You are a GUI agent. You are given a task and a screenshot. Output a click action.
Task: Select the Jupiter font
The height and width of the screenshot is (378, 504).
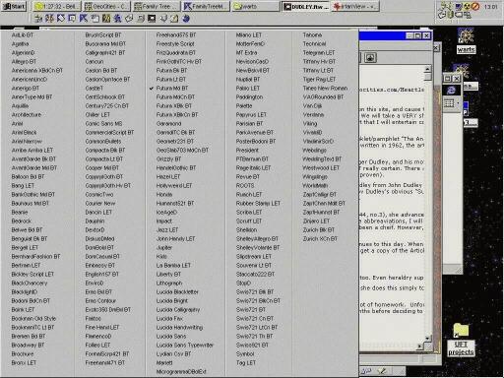pos(164,247)
